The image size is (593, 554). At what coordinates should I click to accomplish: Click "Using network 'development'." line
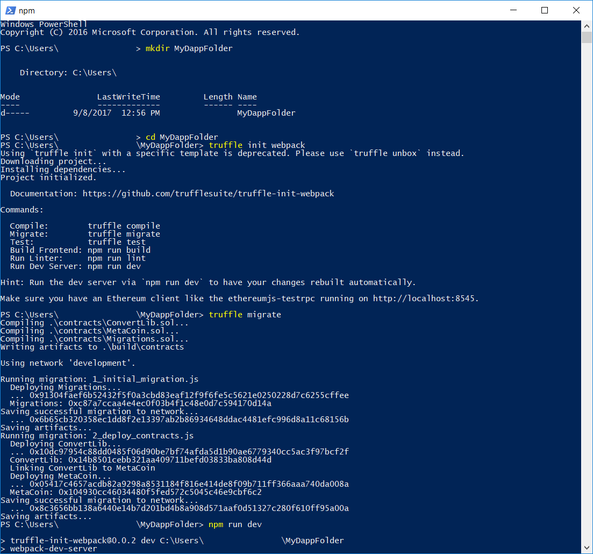(x=68, y=363)
